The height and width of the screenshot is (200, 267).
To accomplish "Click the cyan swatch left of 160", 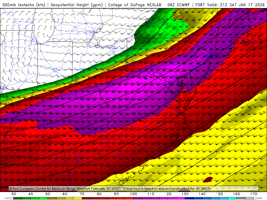I will pyautogui.click(x=232, y=198).
